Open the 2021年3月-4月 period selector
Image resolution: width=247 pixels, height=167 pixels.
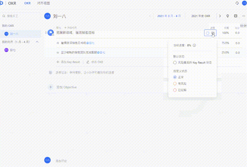click(x=169, y=16)
